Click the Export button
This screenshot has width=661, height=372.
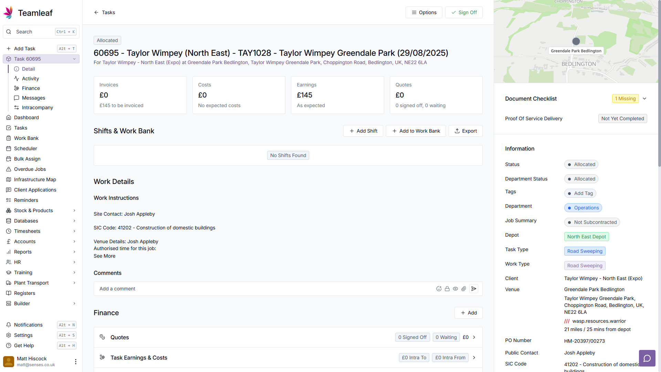465,131
